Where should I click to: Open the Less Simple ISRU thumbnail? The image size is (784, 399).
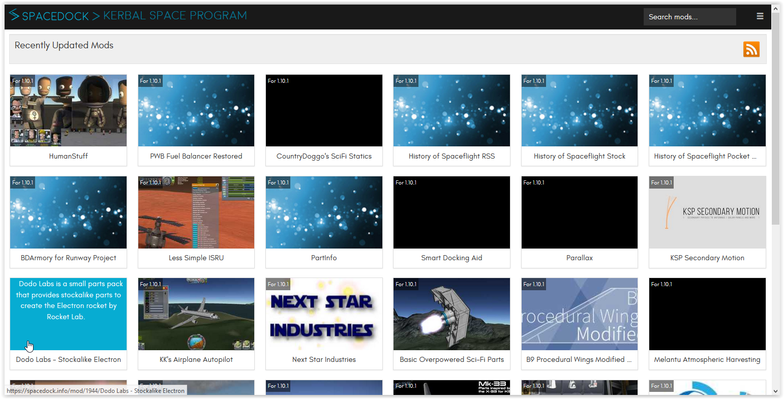(196, 212)
